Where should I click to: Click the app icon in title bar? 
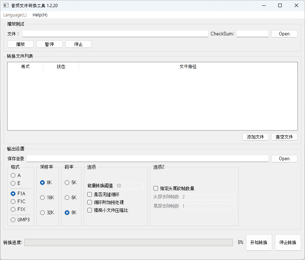coord(6,6)
